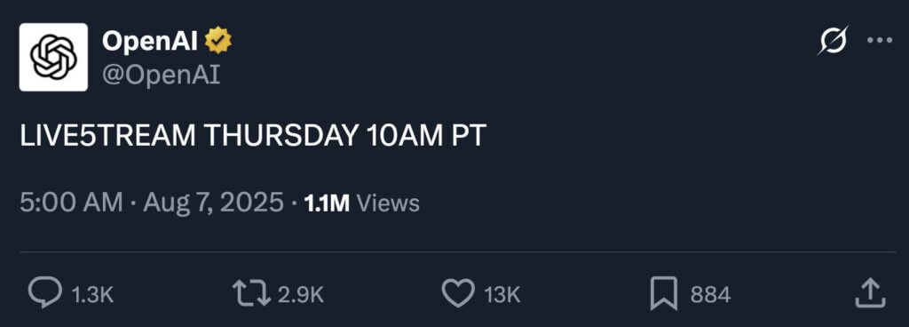Open the OpenAI display name link
Screen dimensions: 909x327
[149, 41]
